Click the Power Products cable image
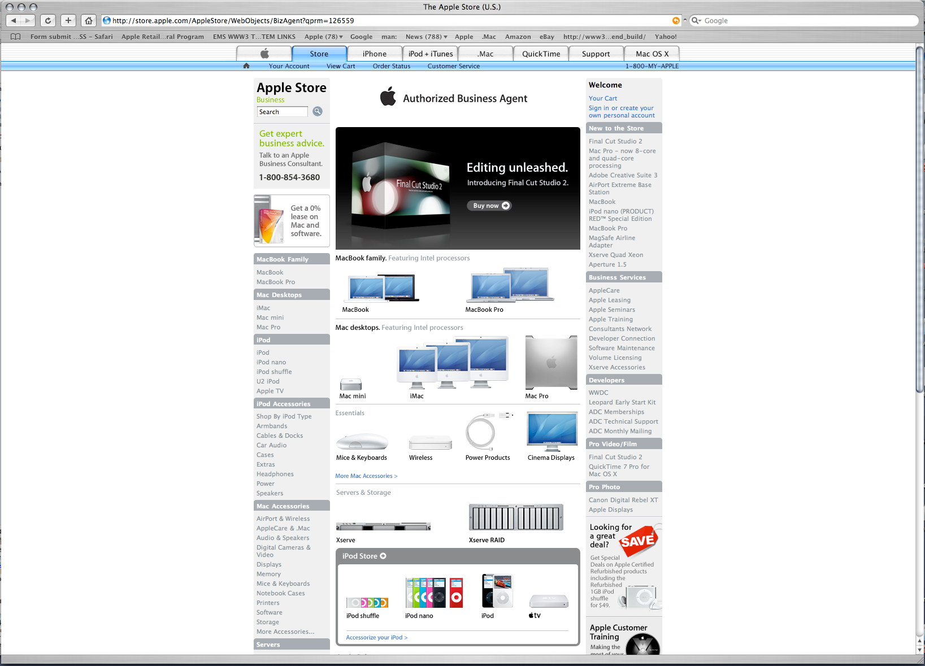925x666 pixels. [488, 431]
